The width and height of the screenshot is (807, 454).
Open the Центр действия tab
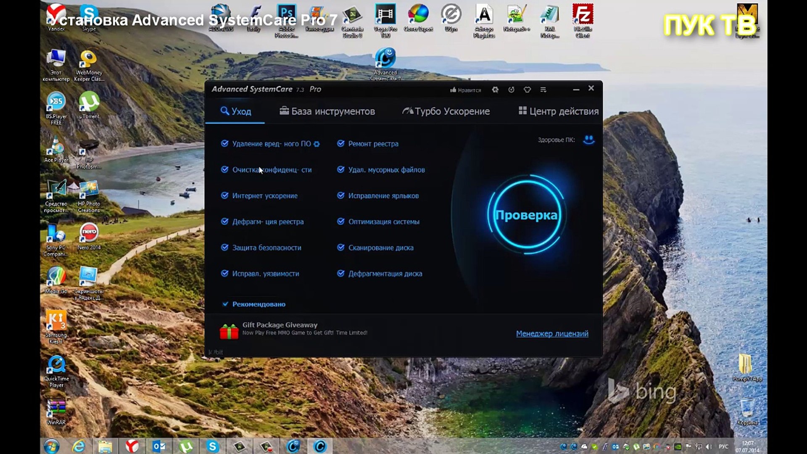pos(559,111)
